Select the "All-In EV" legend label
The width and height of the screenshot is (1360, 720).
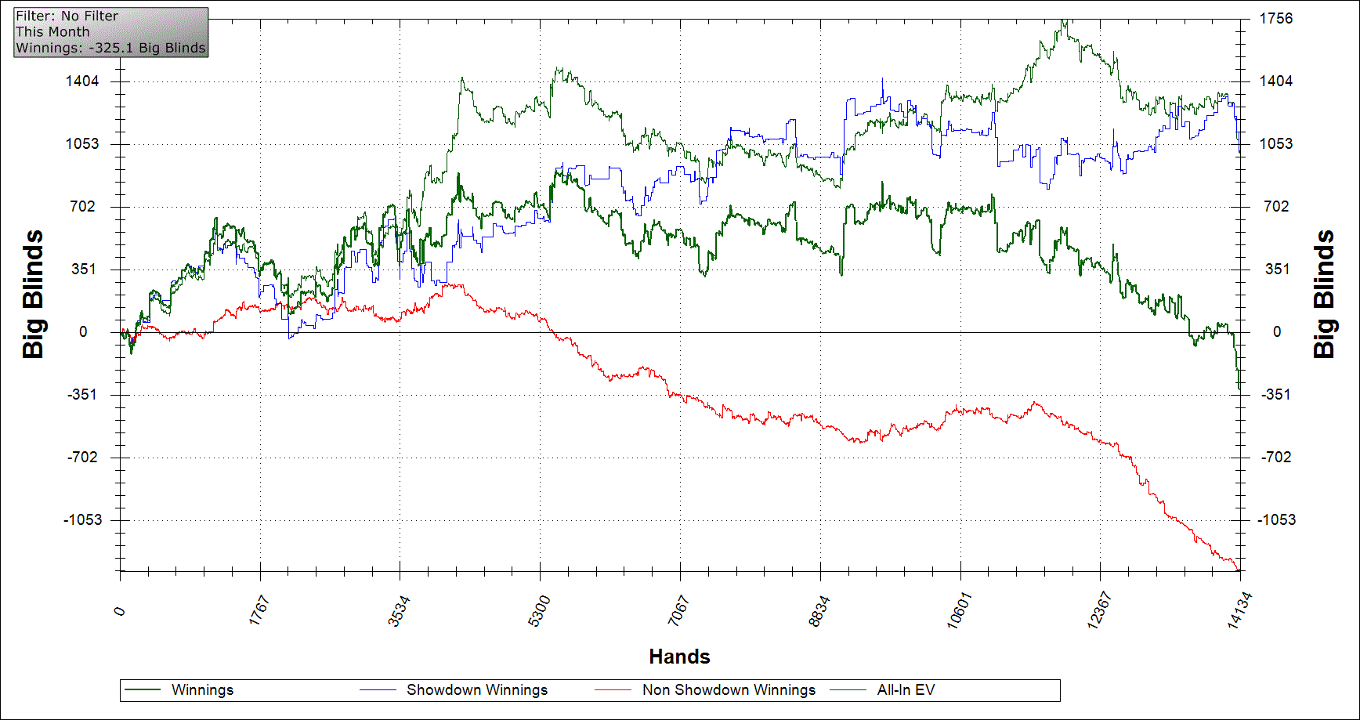point(906,690)
